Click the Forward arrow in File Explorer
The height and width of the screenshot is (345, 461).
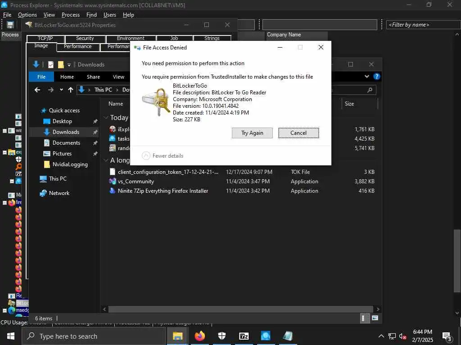[x=50, y=90]
